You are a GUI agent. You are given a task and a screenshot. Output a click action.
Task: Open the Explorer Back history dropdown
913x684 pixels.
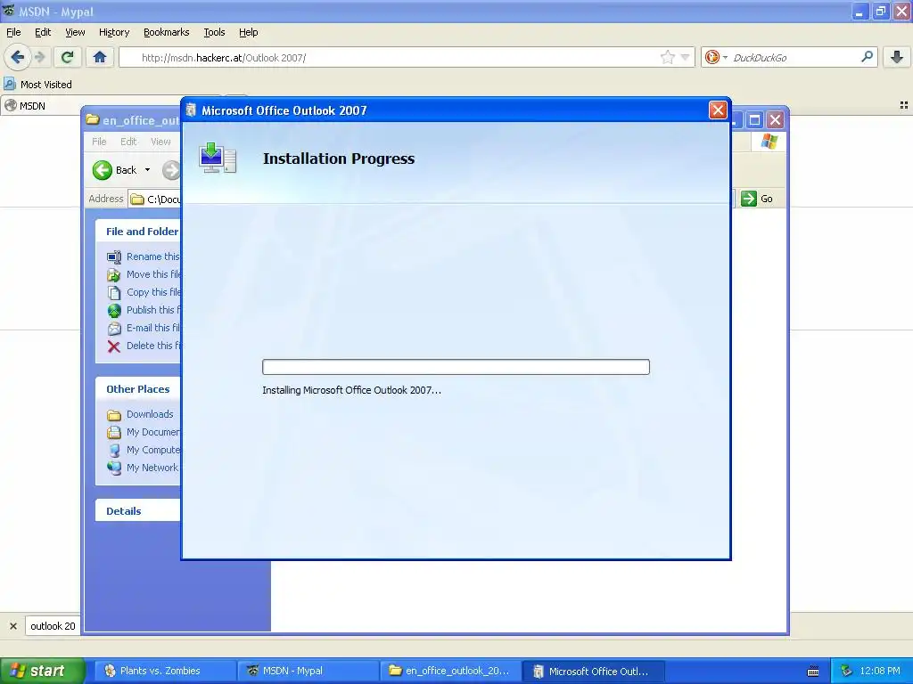pos(147,170)
